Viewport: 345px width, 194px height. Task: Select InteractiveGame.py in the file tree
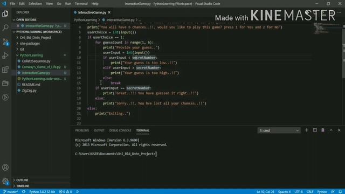tap(36, 73)
